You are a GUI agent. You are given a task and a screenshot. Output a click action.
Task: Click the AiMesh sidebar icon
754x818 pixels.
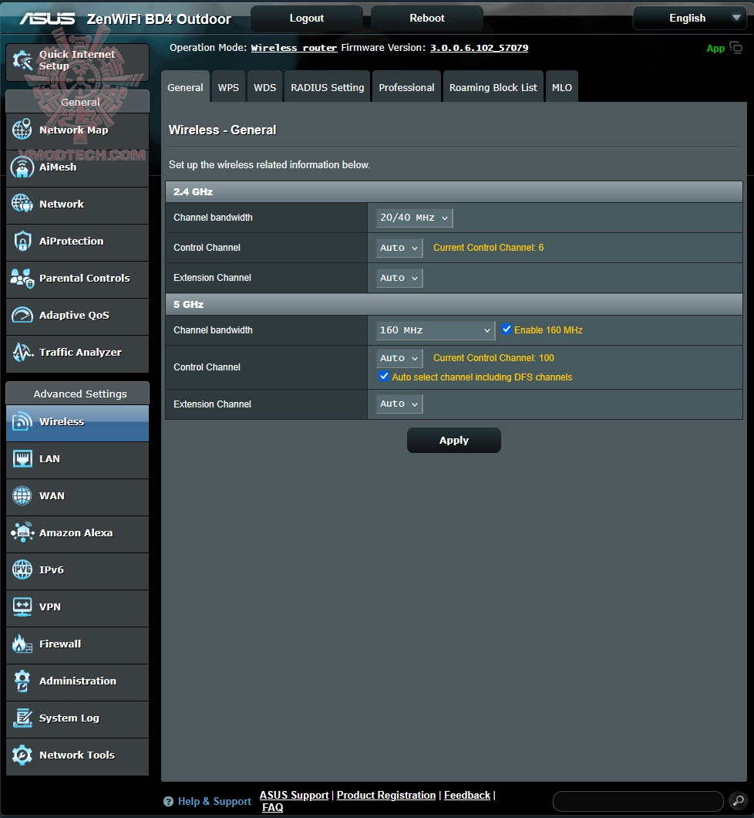click(22, 167)
